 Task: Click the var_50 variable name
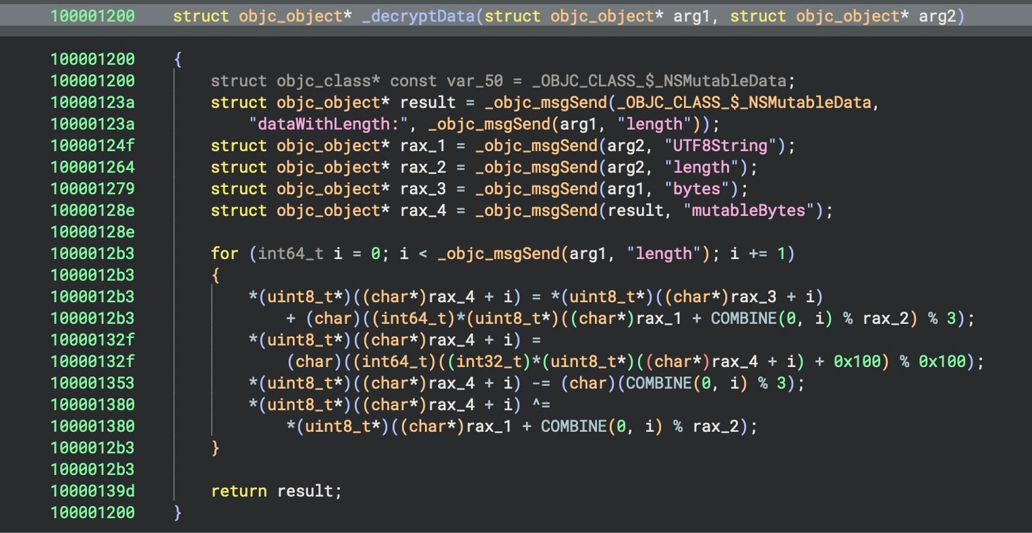pos(474,81)
